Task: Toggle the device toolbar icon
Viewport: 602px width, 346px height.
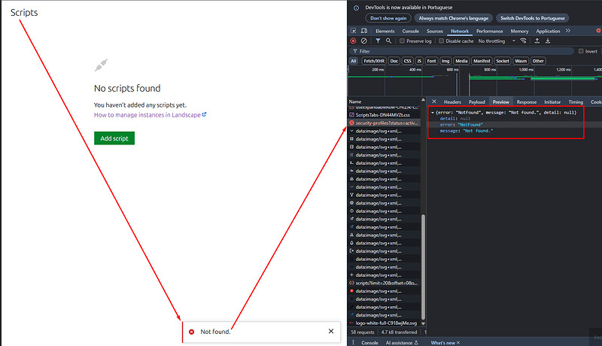Action: pos(364,31)
